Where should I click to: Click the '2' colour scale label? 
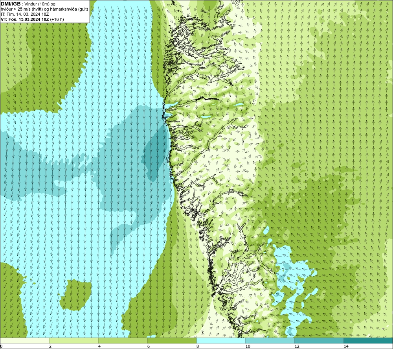(50, 347)
